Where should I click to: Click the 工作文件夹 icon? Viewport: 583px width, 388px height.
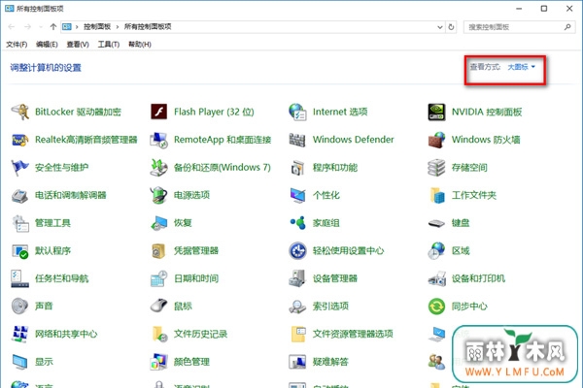click(x=436, y=195)
